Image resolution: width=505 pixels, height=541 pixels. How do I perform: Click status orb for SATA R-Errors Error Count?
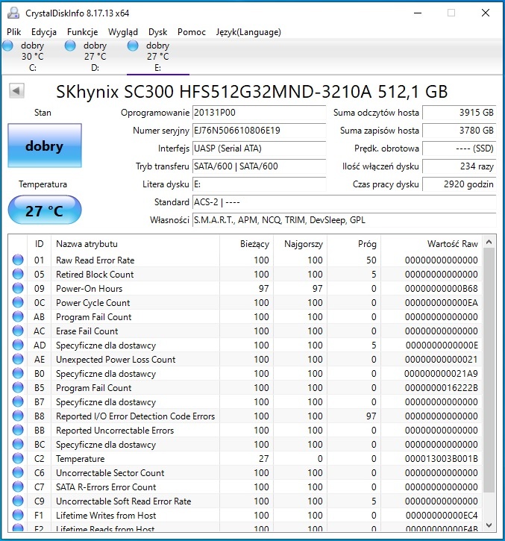(18, 487)
